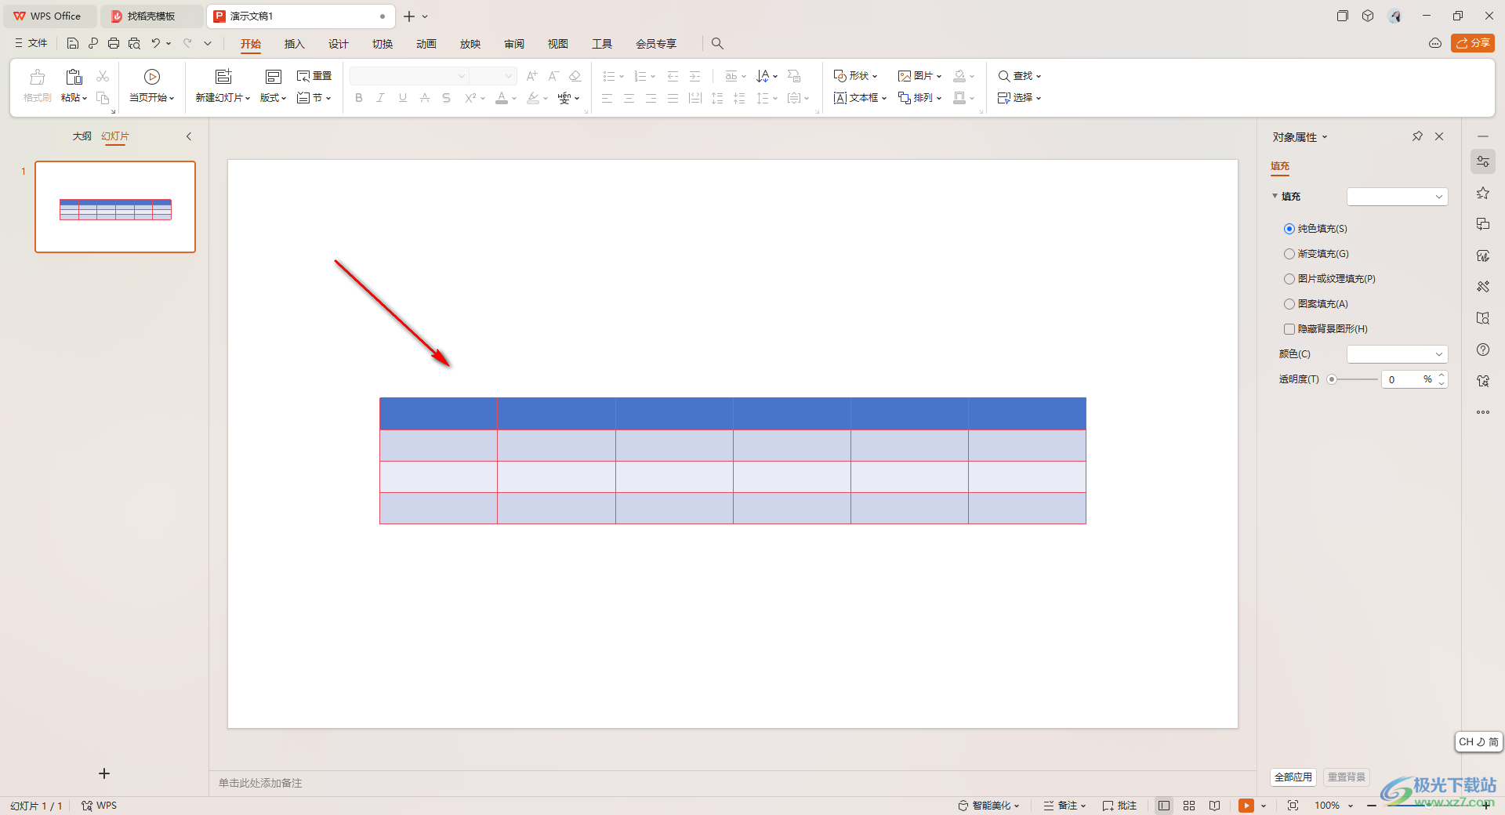Click the star icon in right sidebar
The height and width of the screenshot is (815, 1505).
[1482, 193]
